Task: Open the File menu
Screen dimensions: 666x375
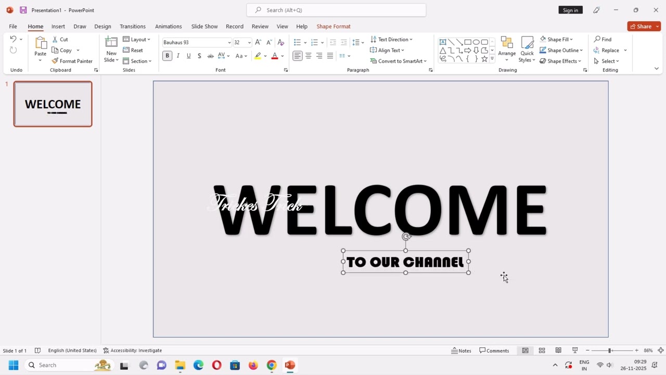Action: tap(13, 26)
